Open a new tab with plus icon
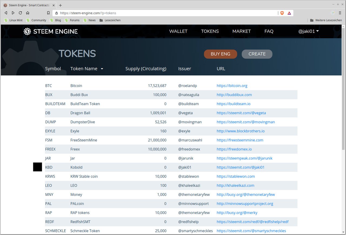The image size is (346, 235). (60, 5)
